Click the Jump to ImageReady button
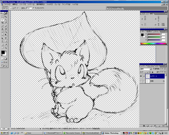The width and height of the screenshot is (169, 135). (x=4, y=66)
